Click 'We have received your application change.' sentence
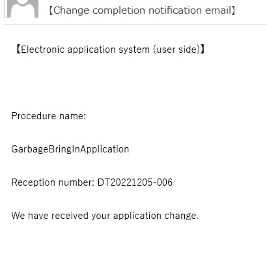Image resolution: width=267 pixels, height=258 pixels. pos(105,216)
